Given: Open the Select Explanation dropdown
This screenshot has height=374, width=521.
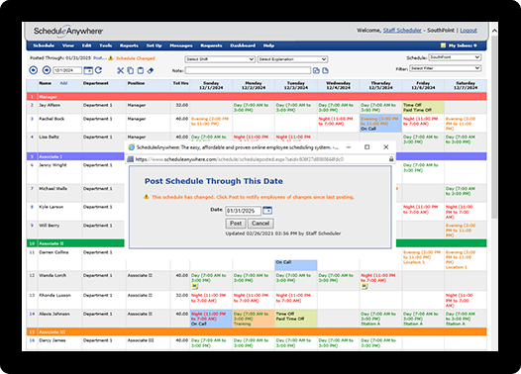Looking at the screenshot, I should click(x=293, y=59).
